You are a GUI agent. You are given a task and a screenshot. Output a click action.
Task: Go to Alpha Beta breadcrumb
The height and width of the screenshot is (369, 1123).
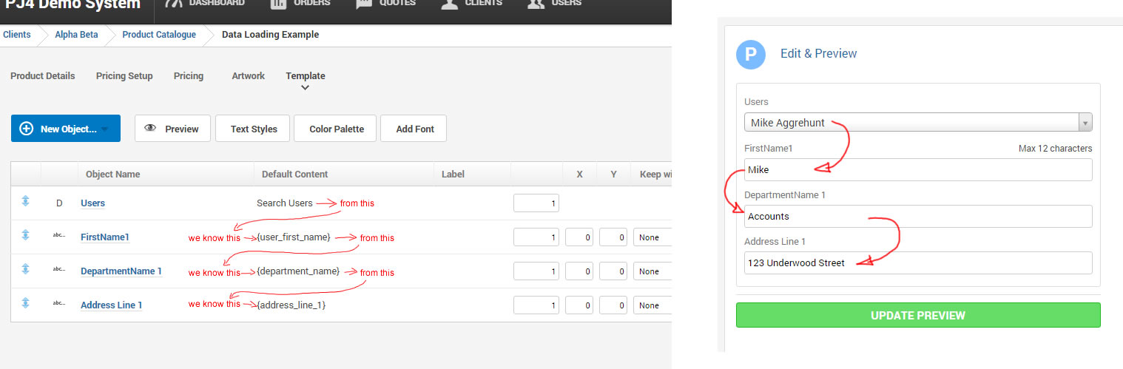[76, 35]
